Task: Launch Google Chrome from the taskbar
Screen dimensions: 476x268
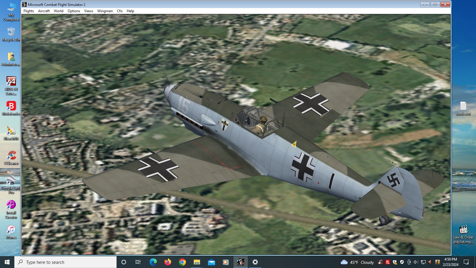Action: (x=182, y=262)
